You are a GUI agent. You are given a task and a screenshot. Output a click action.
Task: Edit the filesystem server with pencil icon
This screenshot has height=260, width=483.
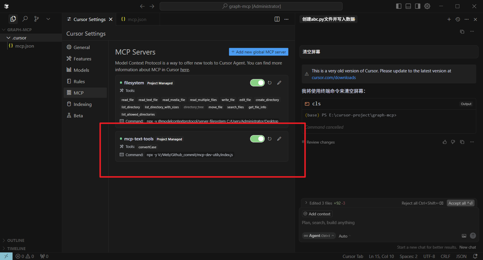click(279, 83)
